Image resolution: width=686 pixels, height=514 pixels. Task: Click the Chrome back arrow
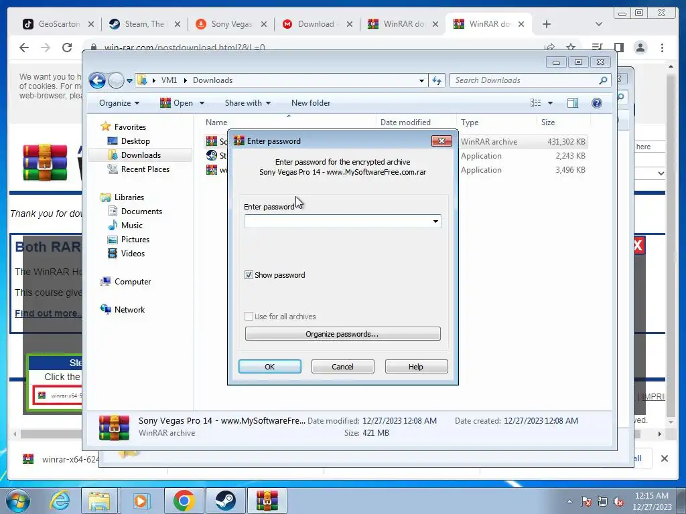point(24,48)
